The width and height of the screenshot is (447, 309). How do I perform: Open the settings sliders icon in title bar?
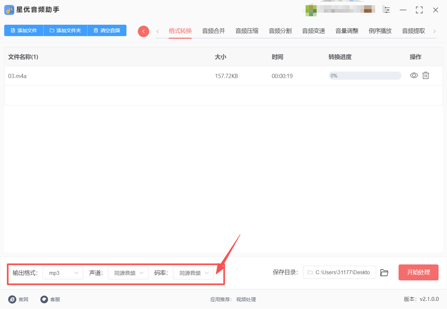(387, 10)
